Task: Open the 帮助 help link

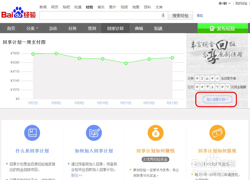Action: 200,15
